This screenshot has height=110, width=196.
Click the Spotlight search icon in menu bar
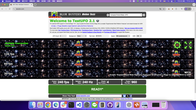click(x=168, y=1)
